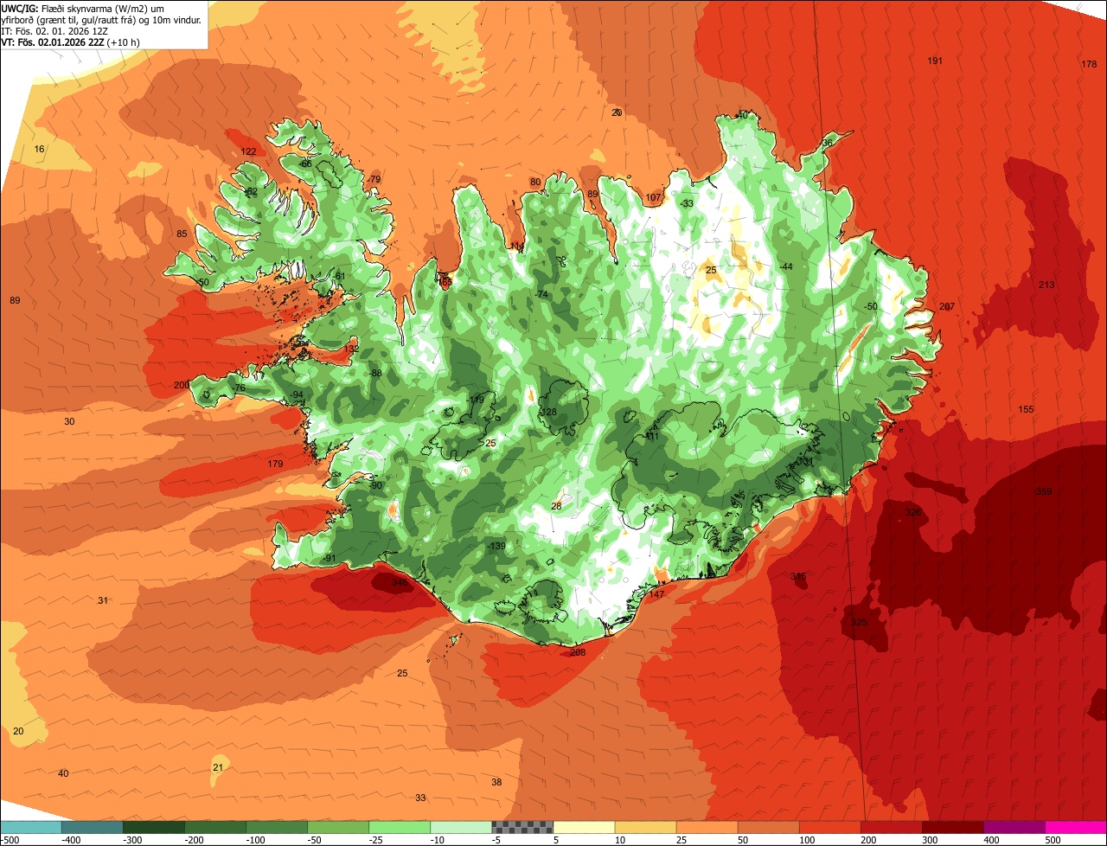Pick the legend swatch between -50 and -25

click(x=337, y=827)
